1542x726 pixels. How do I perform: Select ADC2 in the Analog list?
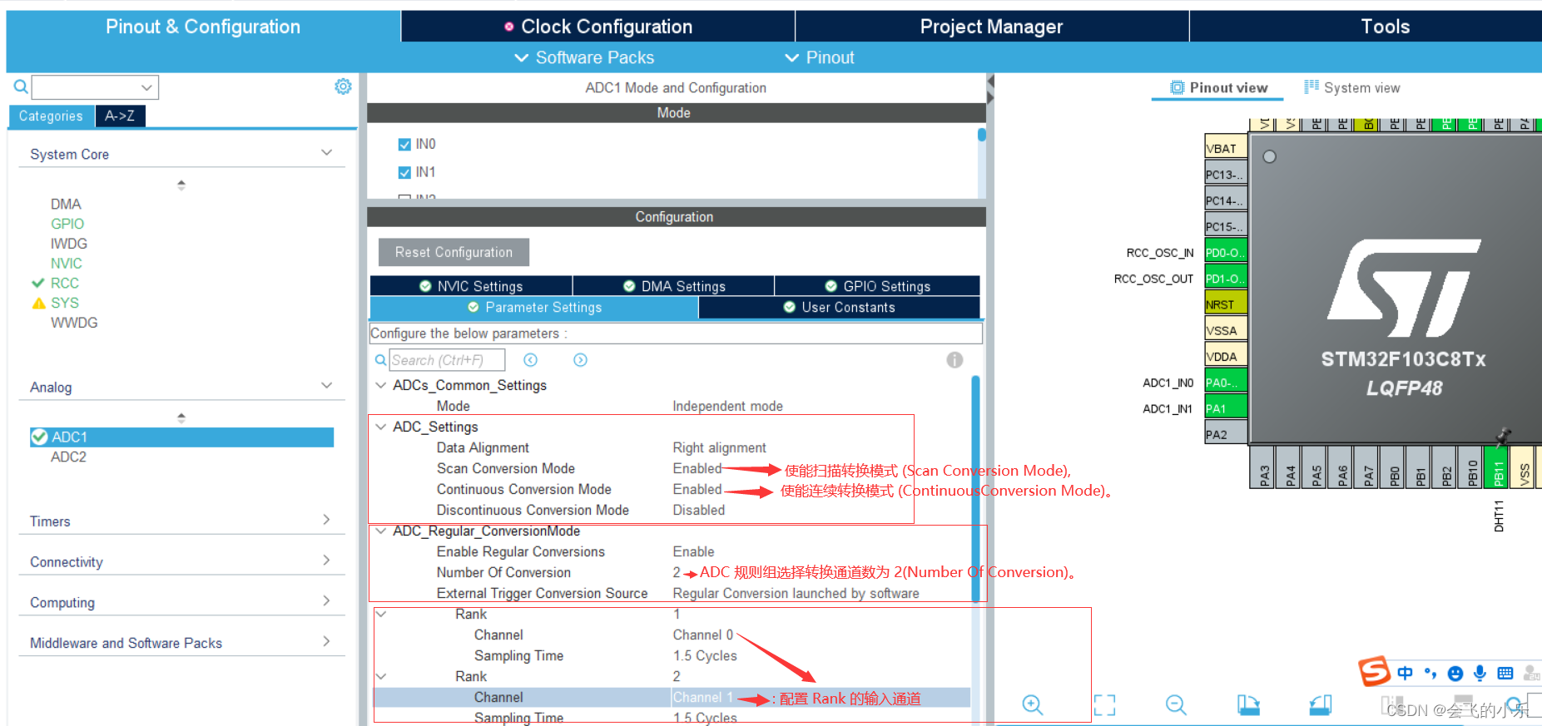68,457
